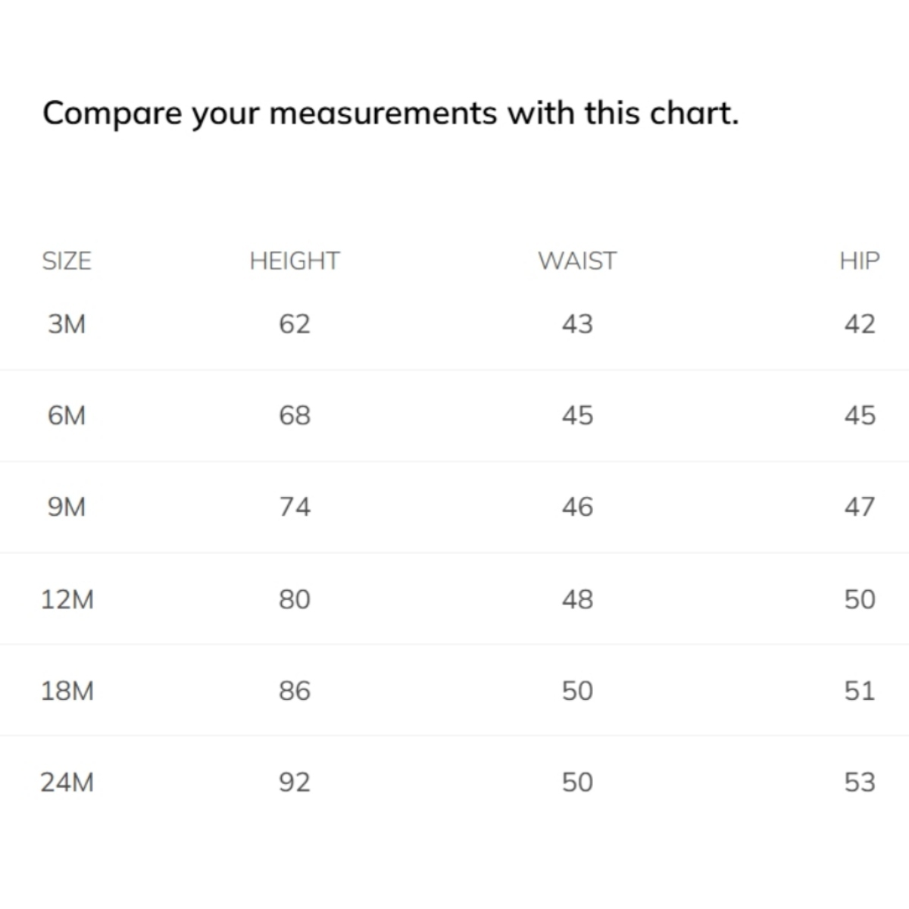The height and width of the screenshot is (909, 909).
Task: Click height value 80 for 12M
Action: pyautogui.click(x=295, y=599)
